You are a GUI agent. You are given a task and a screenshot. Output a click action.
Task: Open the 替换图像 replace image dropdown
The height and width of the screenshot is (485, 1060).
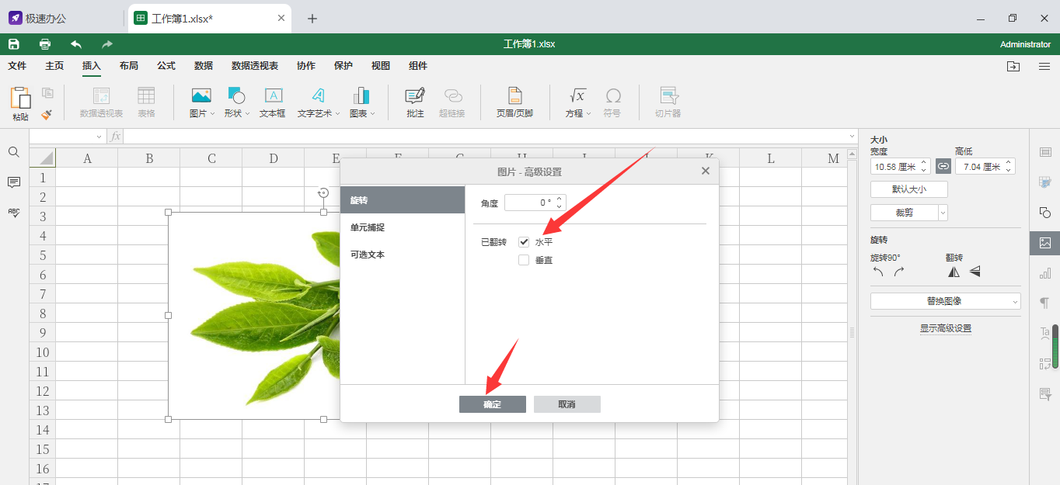click(x=946, y=301)
